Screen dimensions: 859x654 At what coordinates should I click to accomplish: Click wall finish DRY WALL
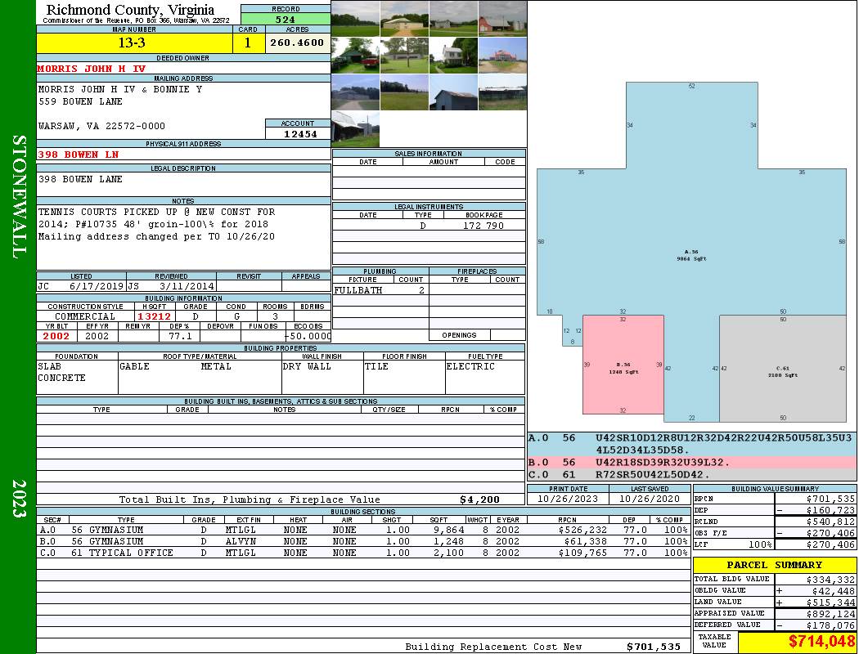pyautogui.click(x=307, y=366)
